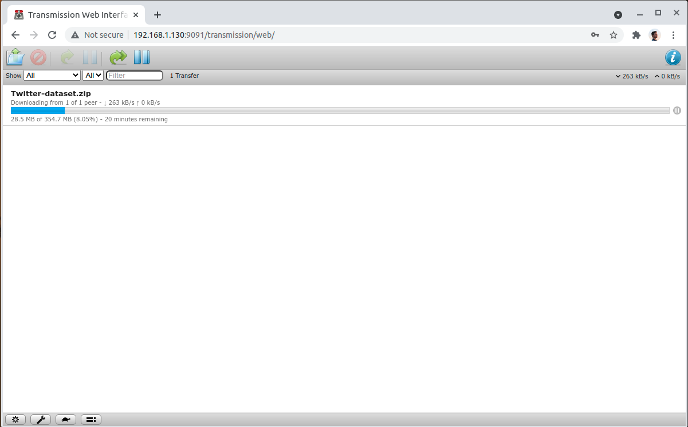Expand the Chrome profile avatar menu

click(x=654, y=35)
